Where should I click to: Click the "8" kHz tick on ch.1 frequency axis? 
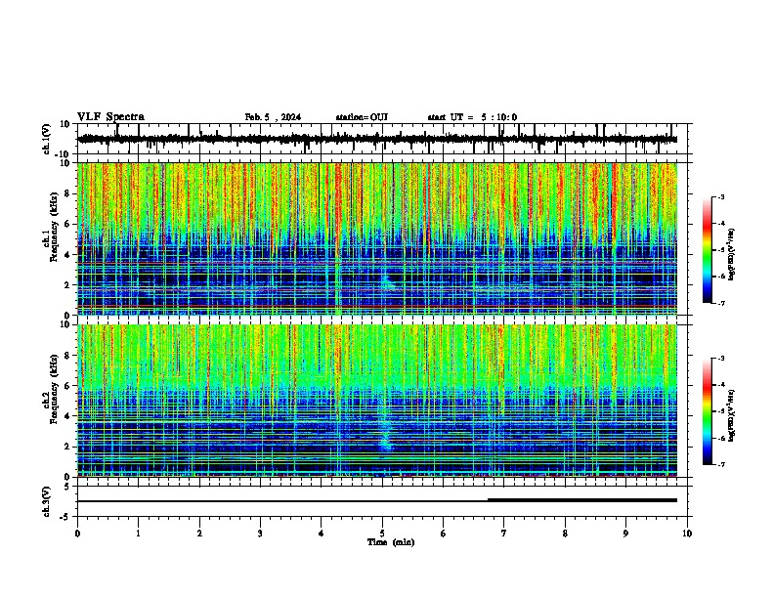(68, 193)
